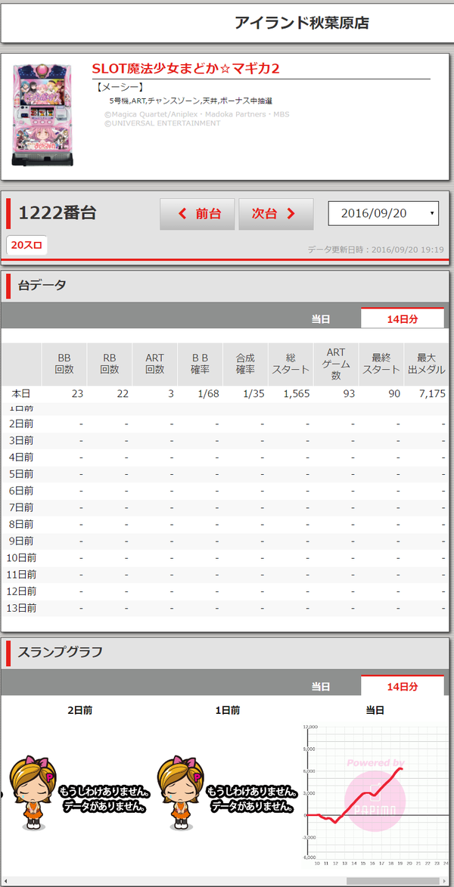Click the 13日前 row label
This screenshot has height=887, width=454.
[21, 608]
